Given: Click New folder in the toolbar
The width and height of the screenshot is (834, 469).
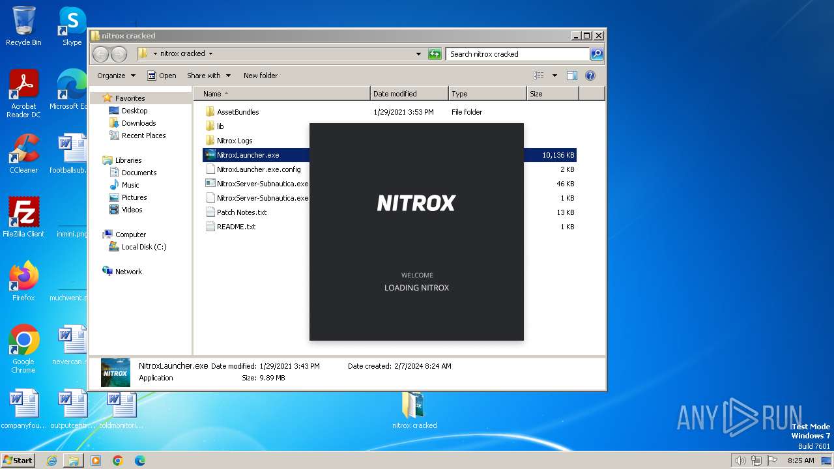Looking at the screenshot, I should (x=261, y=76).
